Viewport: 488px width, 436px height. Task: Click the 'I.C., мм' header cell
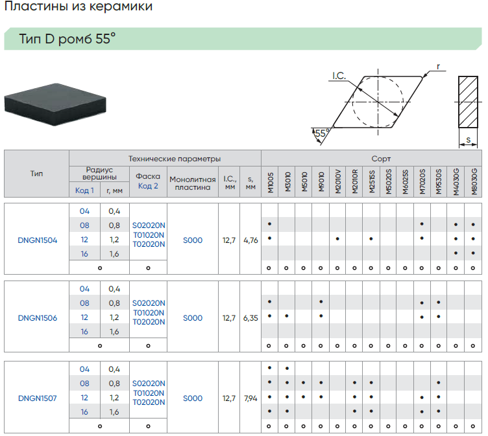click(x=230, y=183)
